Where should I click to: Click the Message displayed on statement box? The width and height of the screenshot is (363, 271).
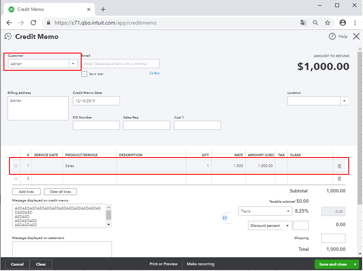coord(62,249)
